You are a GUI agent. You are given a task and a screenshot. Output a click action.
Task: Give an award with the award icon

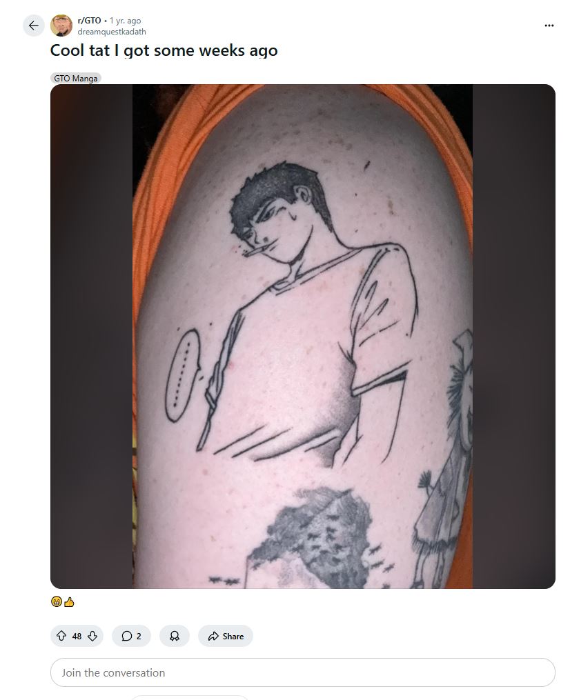(174, 636)
